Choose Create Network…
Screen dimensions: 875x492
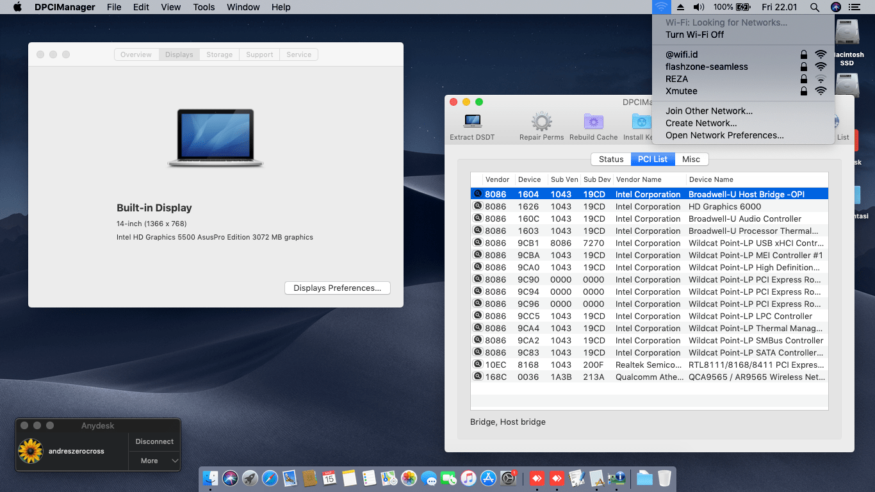click(x=743, y=123)
